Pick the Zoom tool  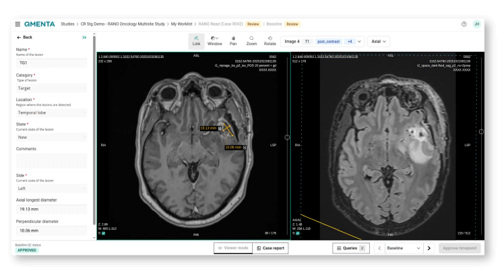251,40
